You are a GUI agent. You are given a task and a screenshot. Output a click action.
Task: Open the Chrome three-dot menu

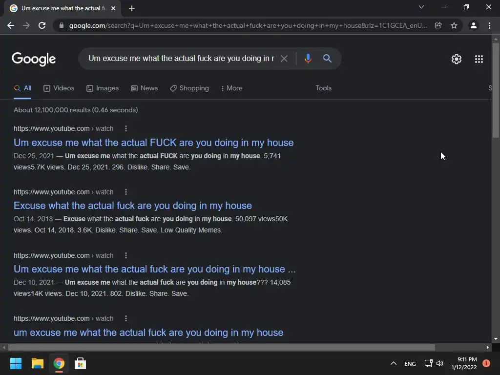[x=489, y=25]
